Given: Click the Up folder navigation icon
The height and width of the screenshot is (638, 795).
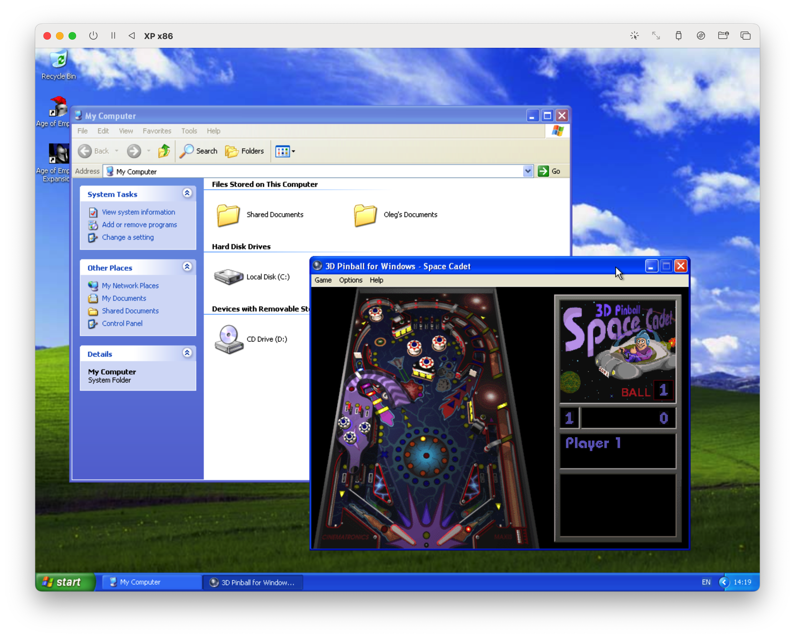Looking at the screenshot, I should [164, 151].
